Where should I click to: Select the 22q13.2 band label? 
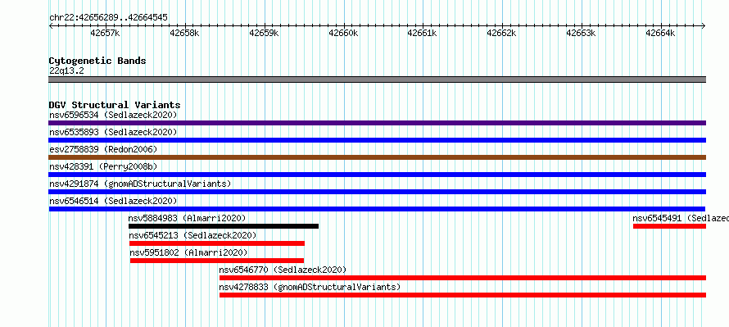click(x=66, y=71)
